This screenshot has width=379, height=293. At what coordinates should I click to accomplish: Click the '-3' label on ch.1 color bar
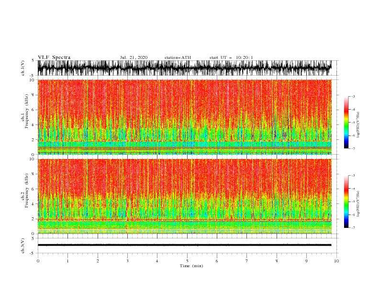tap(353, 96)
